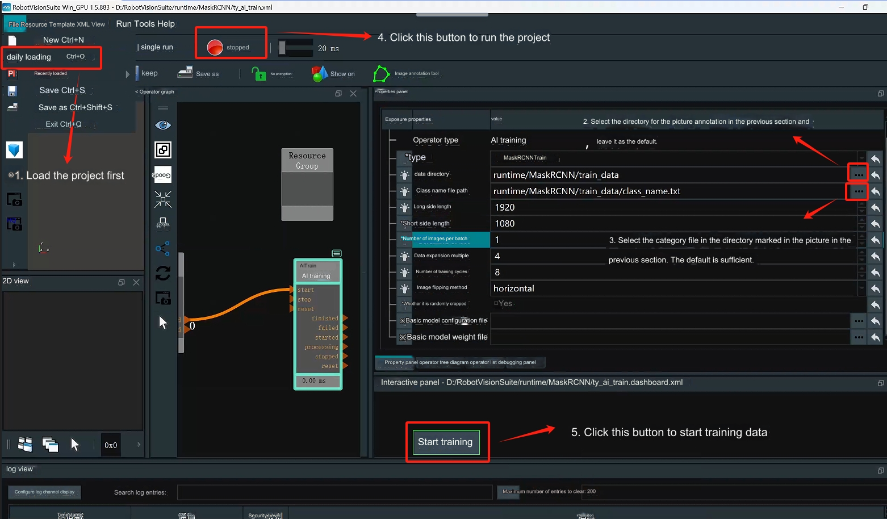Choose New from the File menu
Viewport: 887px width, 519px height.
(x=63, y=40)
